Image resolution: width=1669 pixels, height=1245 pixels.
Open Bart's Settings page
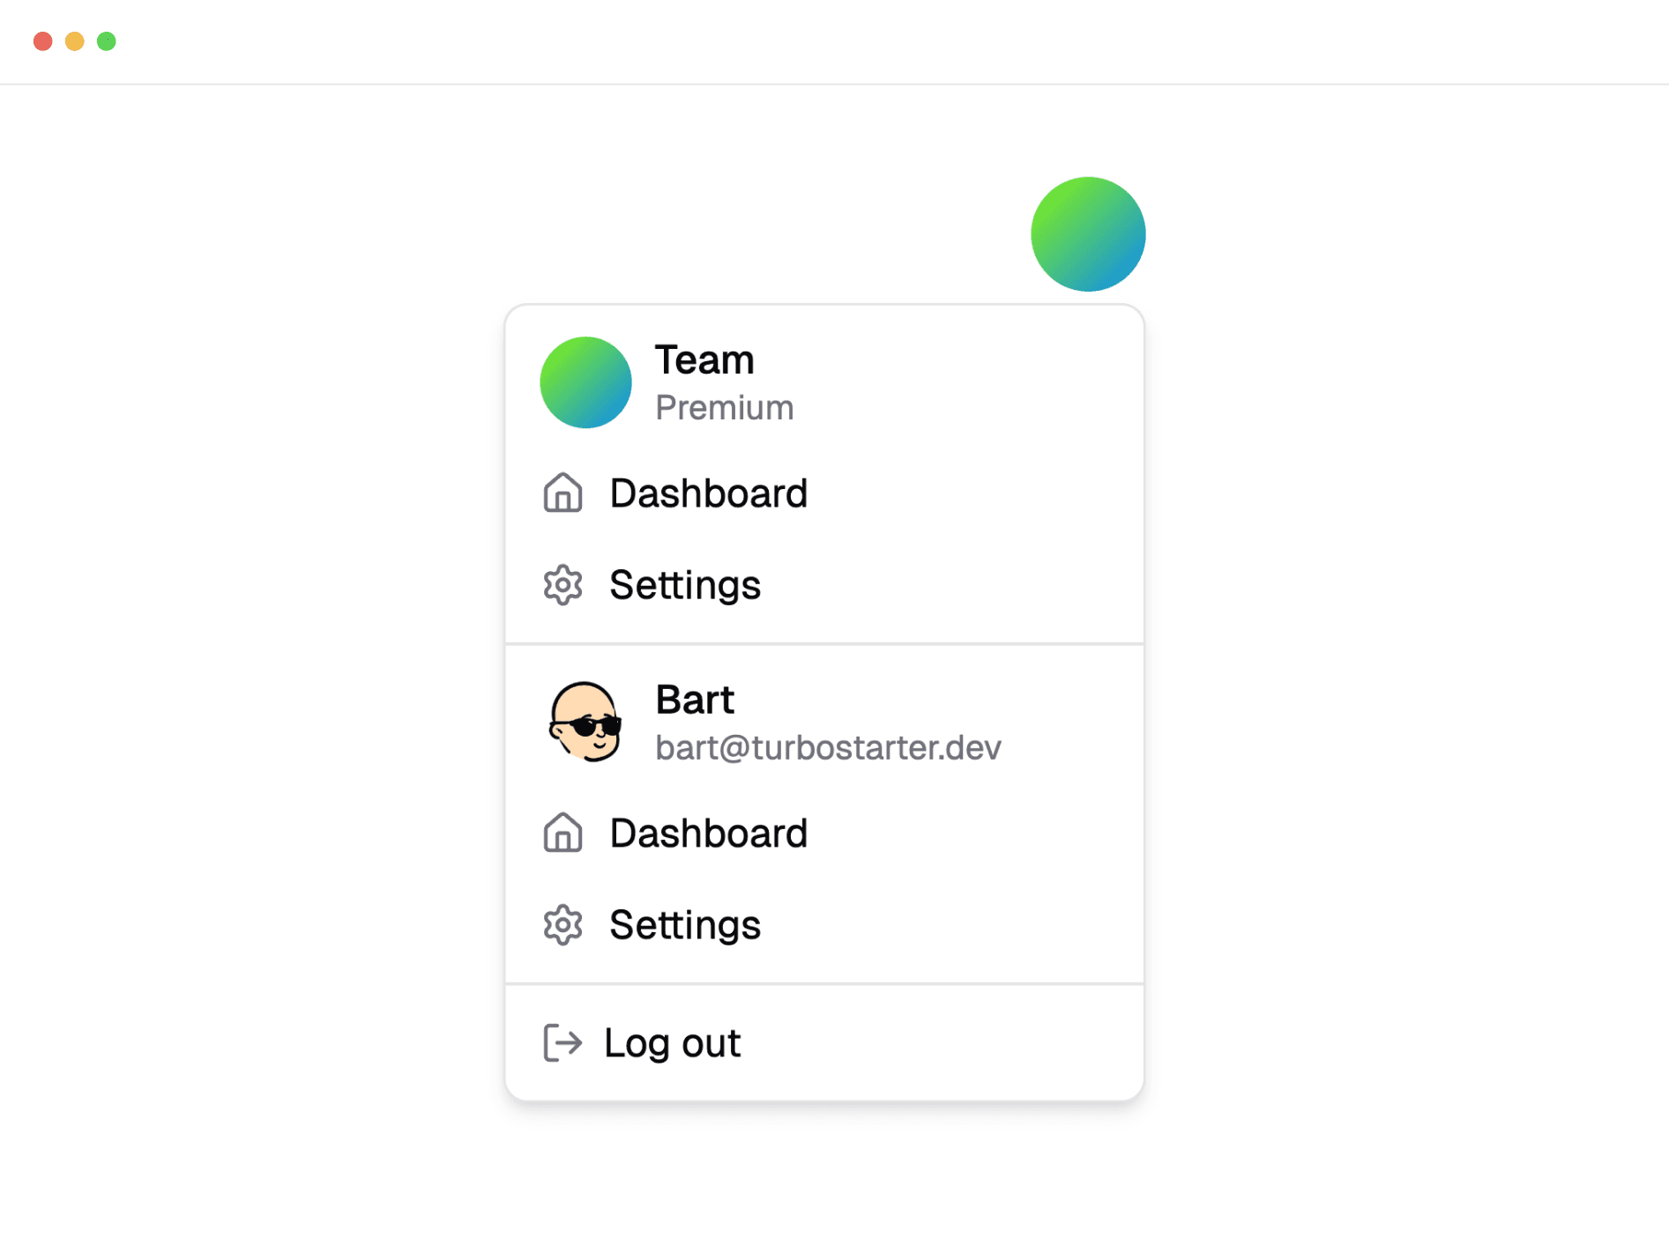(x=684, y=924)
